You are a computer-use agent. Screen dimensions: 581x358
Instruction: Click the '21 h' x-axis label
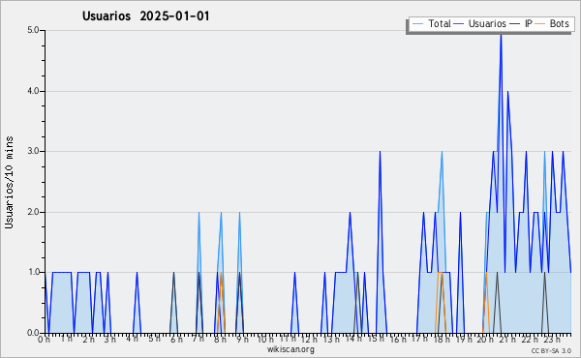507,340
